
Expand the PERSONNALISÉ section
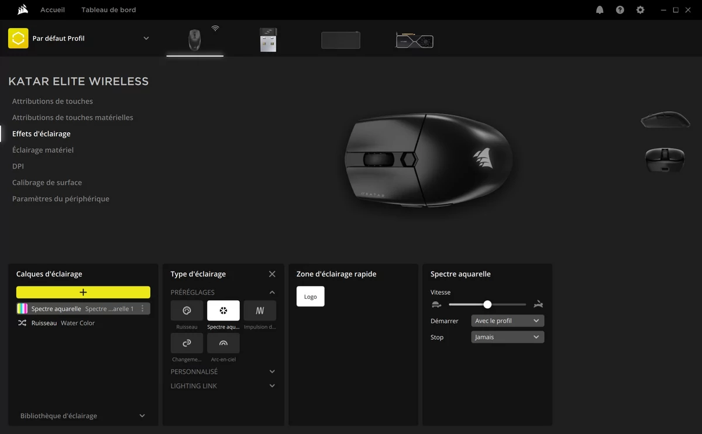(x=272, y=371)
